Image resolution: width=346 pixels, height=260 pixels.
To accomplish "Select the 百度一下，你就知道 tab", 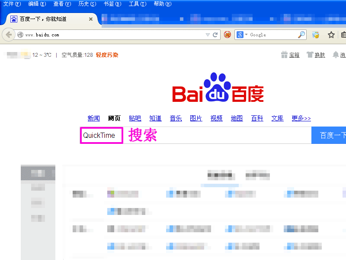I will coord(51,19).
